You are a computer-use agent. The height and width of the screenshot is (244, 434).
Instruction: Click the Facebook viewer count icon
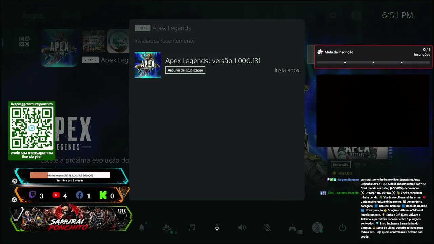point(80,195)
